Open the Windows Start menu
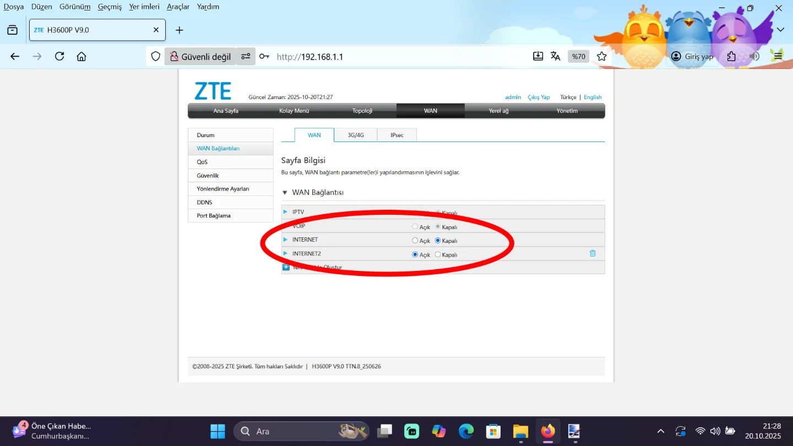This screenshot has height=446, width=793. click(218, 431)
